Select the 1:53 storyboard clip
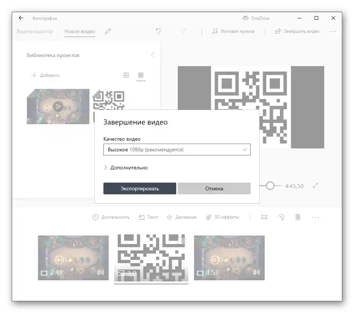Image resolution: width=354 pixels, height=313 pixels. 229,258
